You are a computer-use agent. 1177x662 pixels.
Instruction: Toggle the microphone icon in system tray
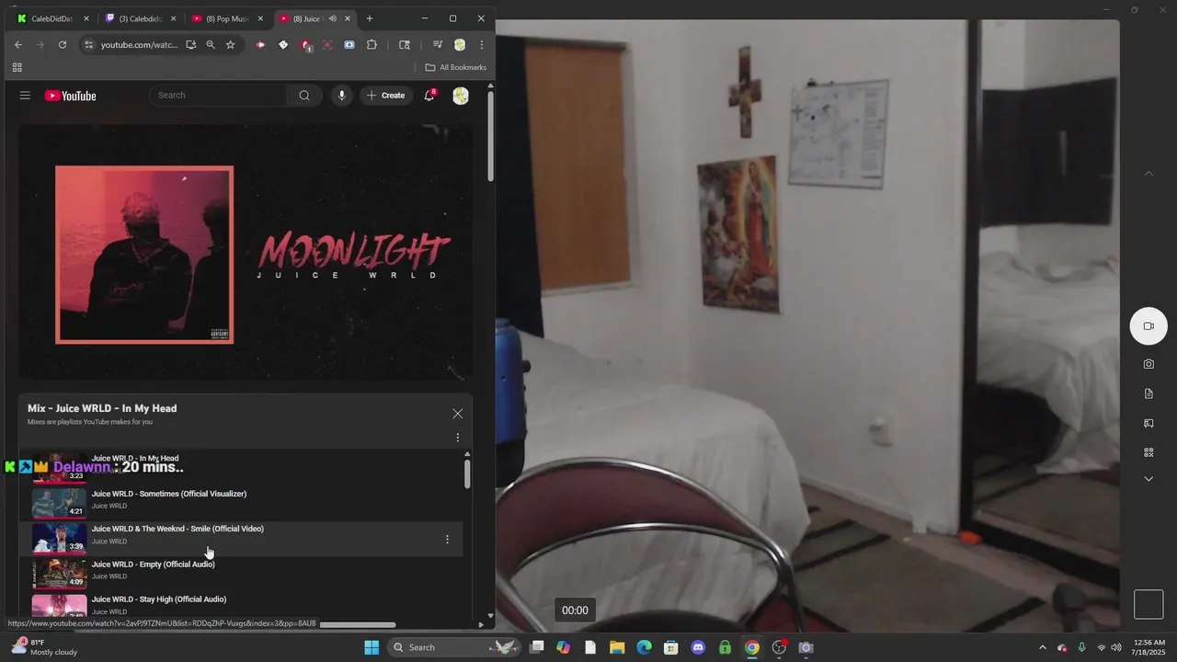[x=1081, y=647]
